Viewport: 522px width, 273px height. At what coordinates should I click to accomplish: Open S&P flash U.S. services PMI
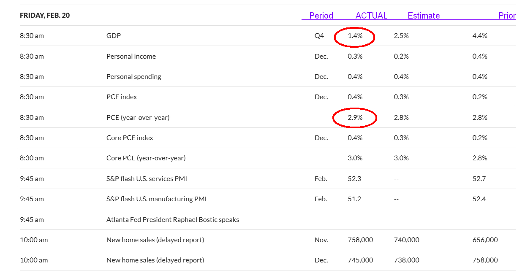pyautogui.click(x=147, y=179)
